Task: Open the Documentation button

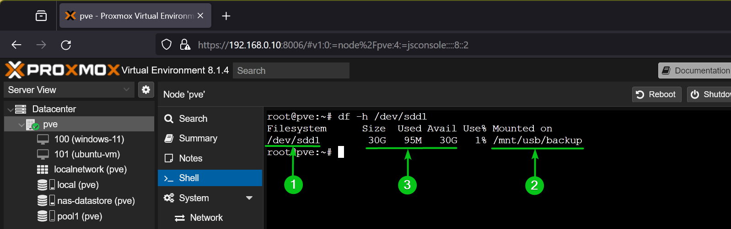Action: 695,71
